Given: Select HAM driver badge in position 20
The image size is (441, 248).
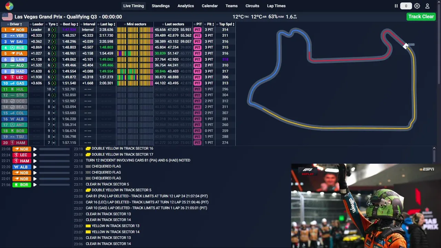Looking at the screenshot, I should pos(14,143).
